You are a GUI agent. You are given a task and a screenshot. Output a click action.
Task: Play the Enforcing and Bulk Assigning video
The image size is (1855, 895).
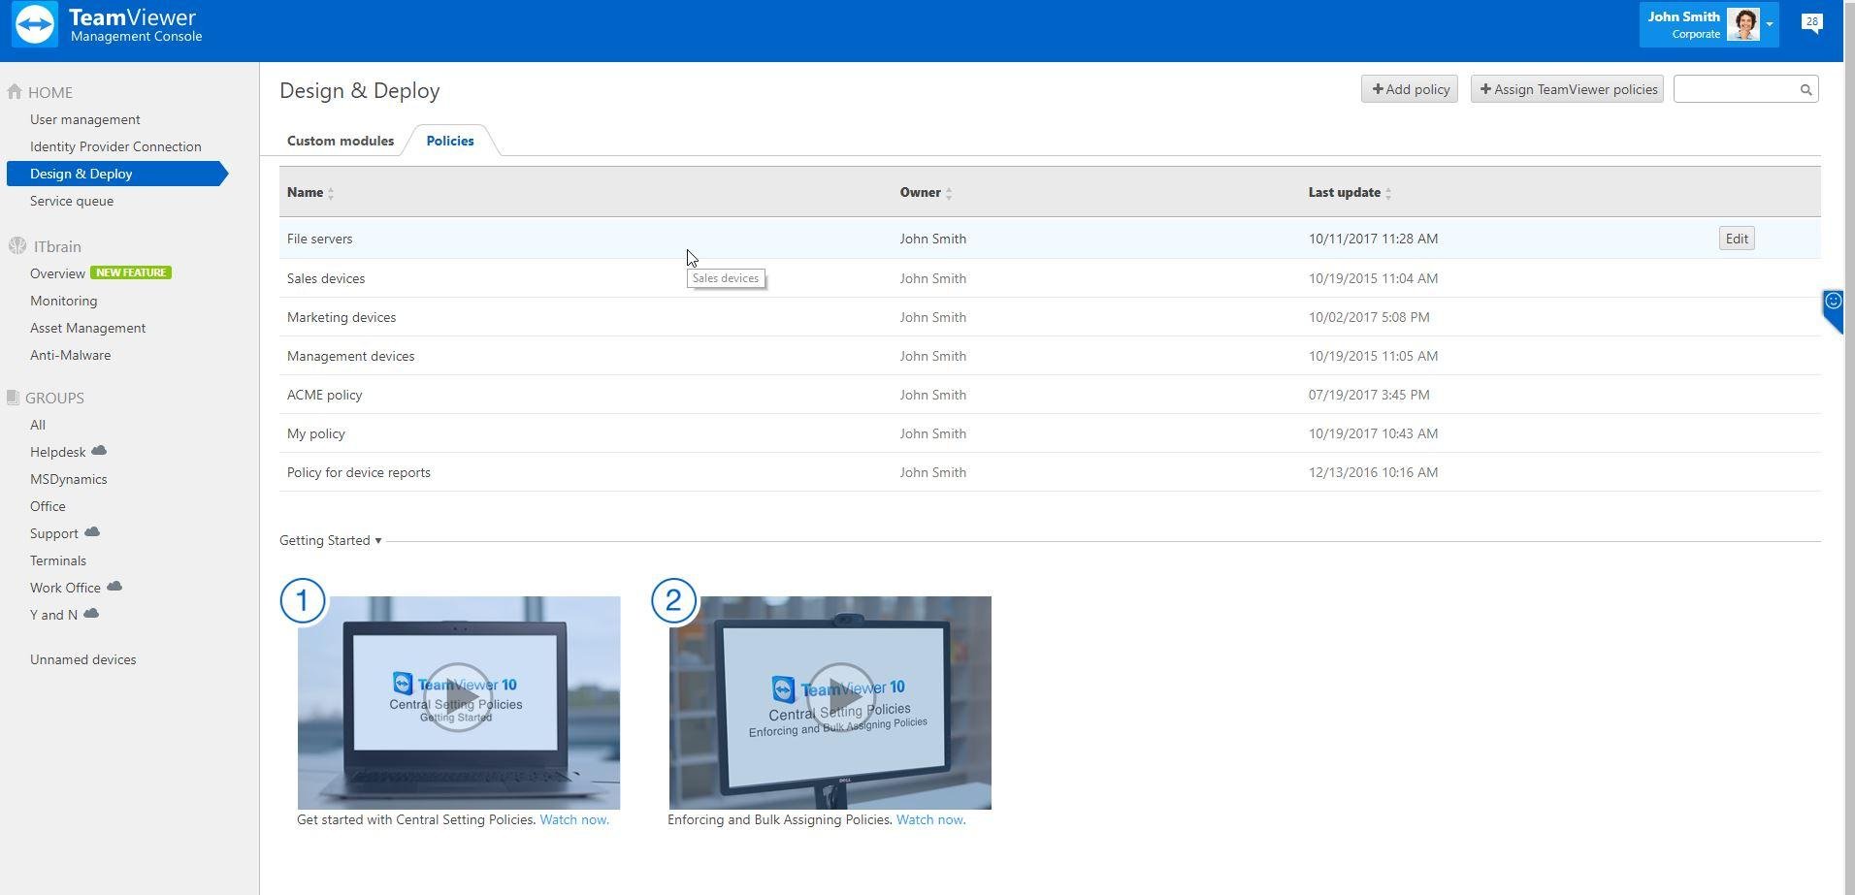840,697
